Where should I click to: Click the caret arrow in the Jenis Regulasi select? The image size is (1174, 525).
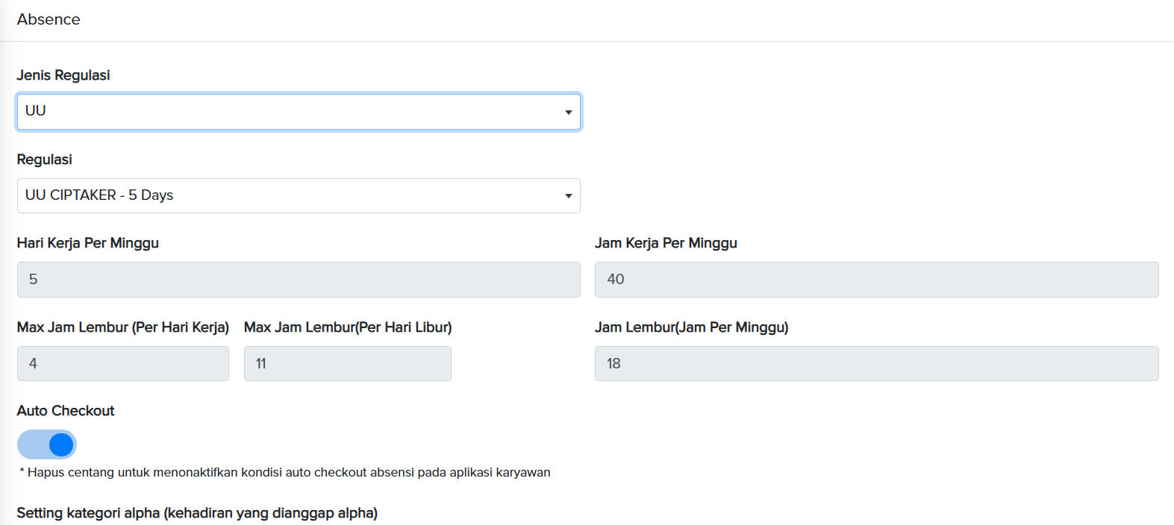click(568, 113)
